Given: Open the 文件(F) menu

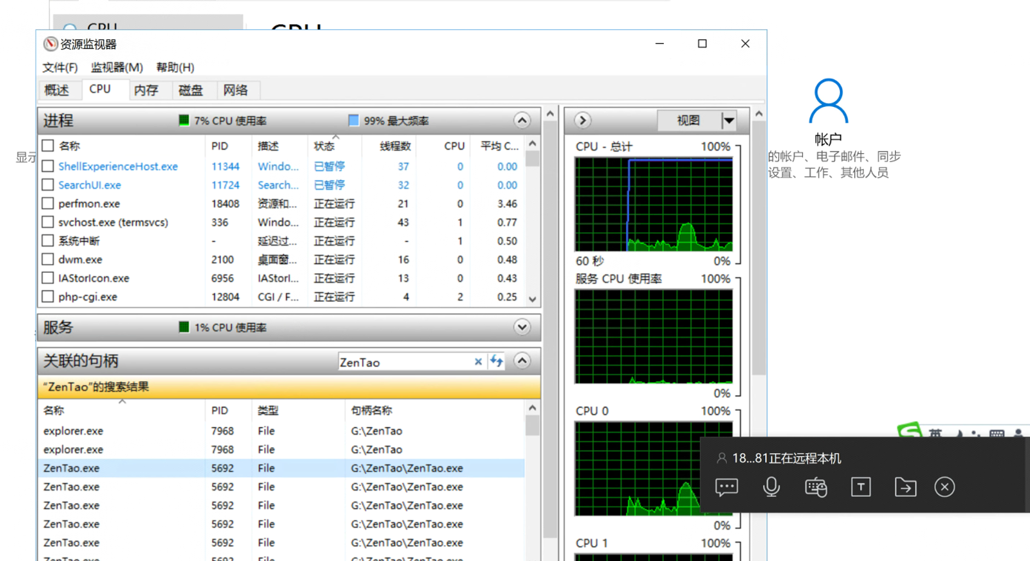Looking at the screenshot, I should [x=60, y=67].
